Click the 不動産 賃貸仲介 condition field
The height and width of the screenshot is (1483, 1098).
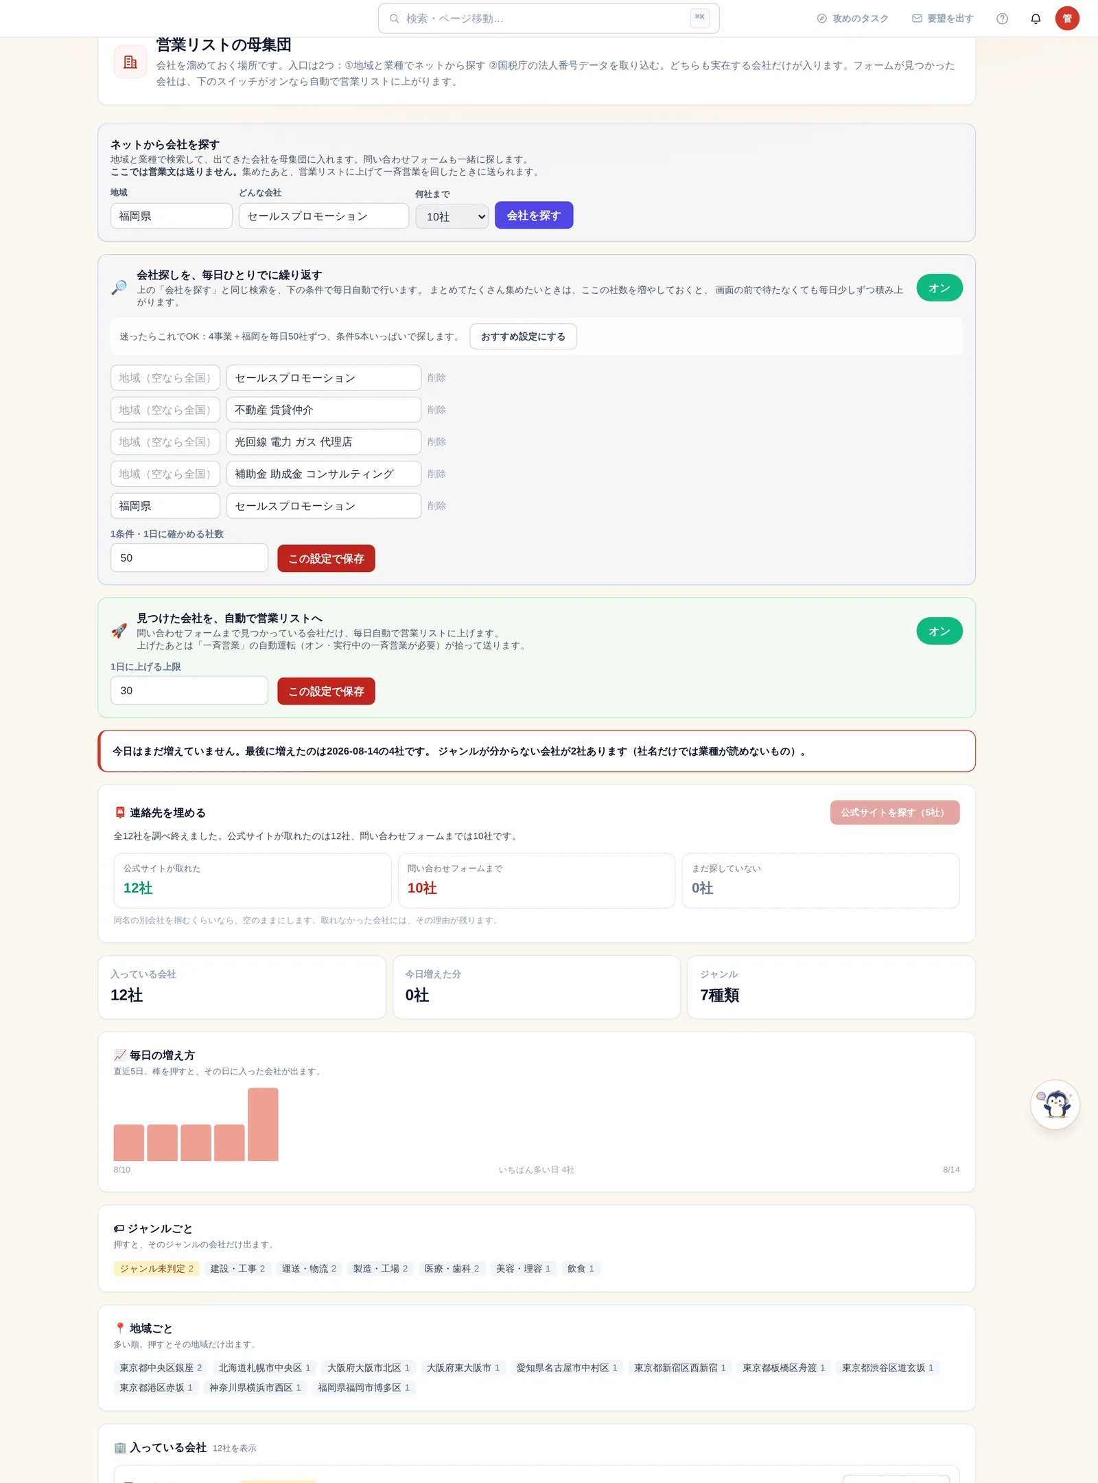[x=324, y=410]
